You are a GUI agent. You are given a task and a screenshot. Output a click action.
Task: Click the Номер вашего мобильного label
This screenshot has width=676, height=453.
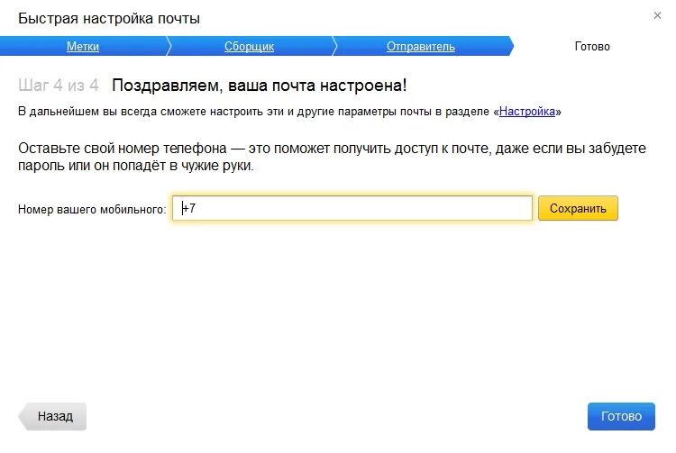pos(92,209)
